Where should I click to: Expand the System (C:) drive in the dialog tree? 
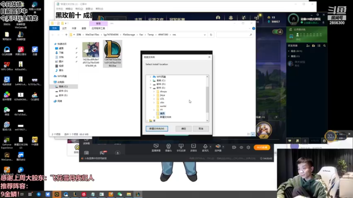coord(150,81)
